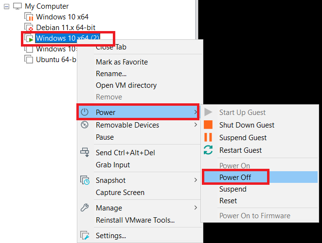
Task: Click the Send Ctrl+Alt+Del icon
Action: (85, 153)
